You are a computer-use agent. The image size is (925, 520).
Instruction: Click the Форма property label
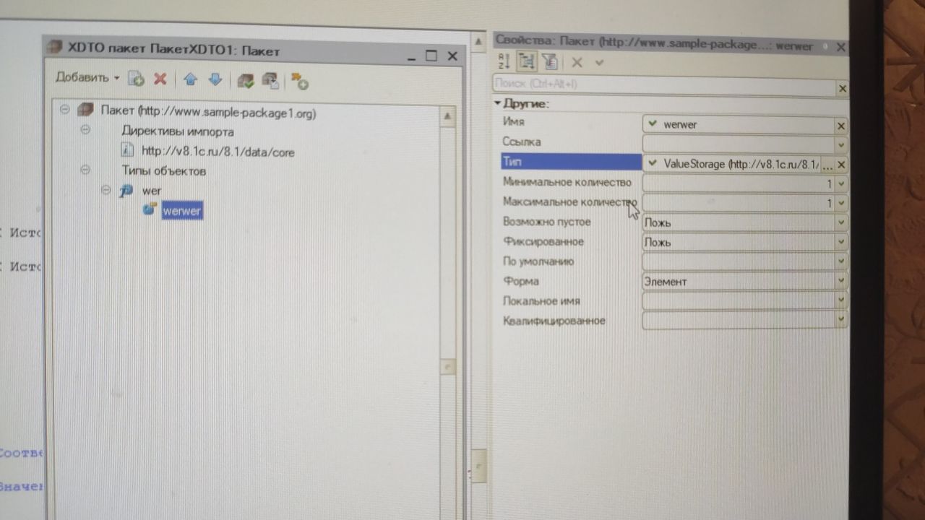tap(520, 281)
